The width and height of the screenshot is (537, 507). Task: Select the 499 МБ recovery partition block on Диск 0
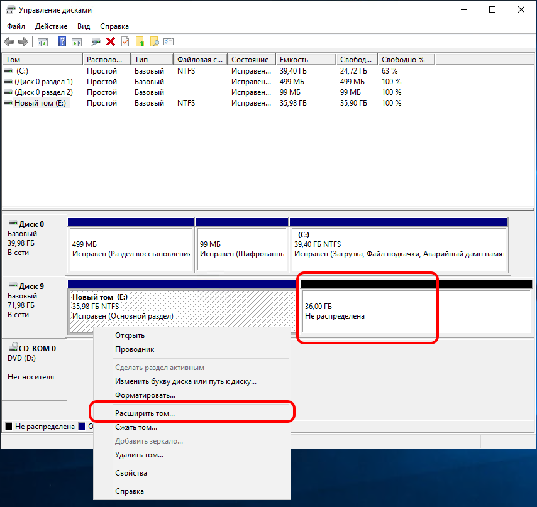[131, 245]
